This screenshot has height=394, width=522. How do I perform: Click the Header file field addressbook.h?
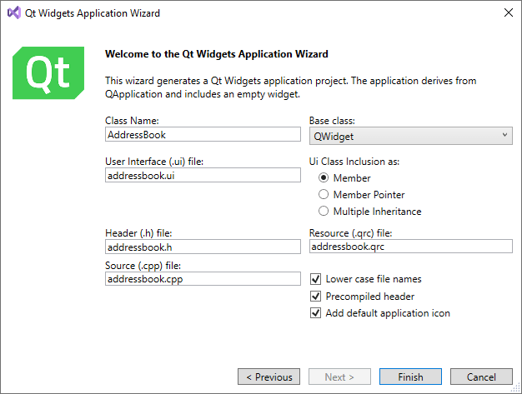[x=203, y=247]
